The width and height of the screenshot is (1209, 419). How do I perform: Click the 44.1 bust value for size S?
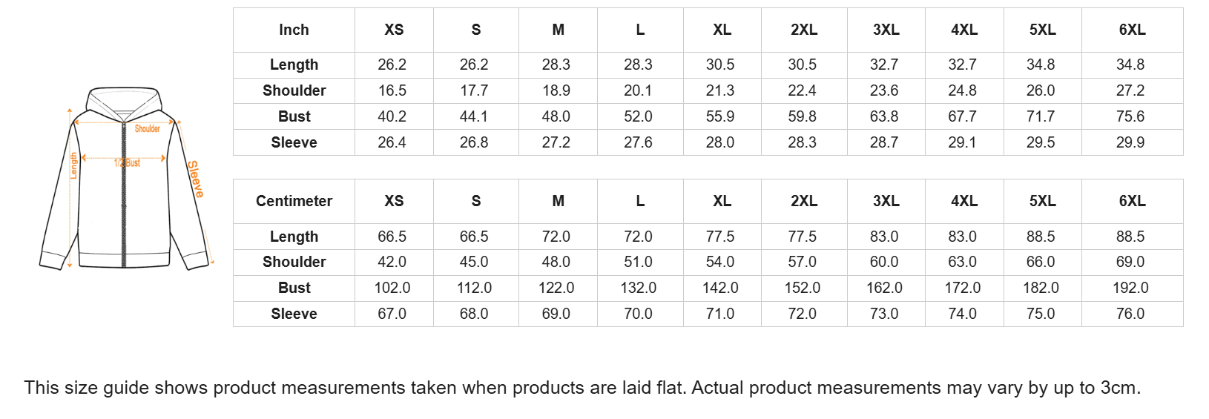tap(474, 116)
